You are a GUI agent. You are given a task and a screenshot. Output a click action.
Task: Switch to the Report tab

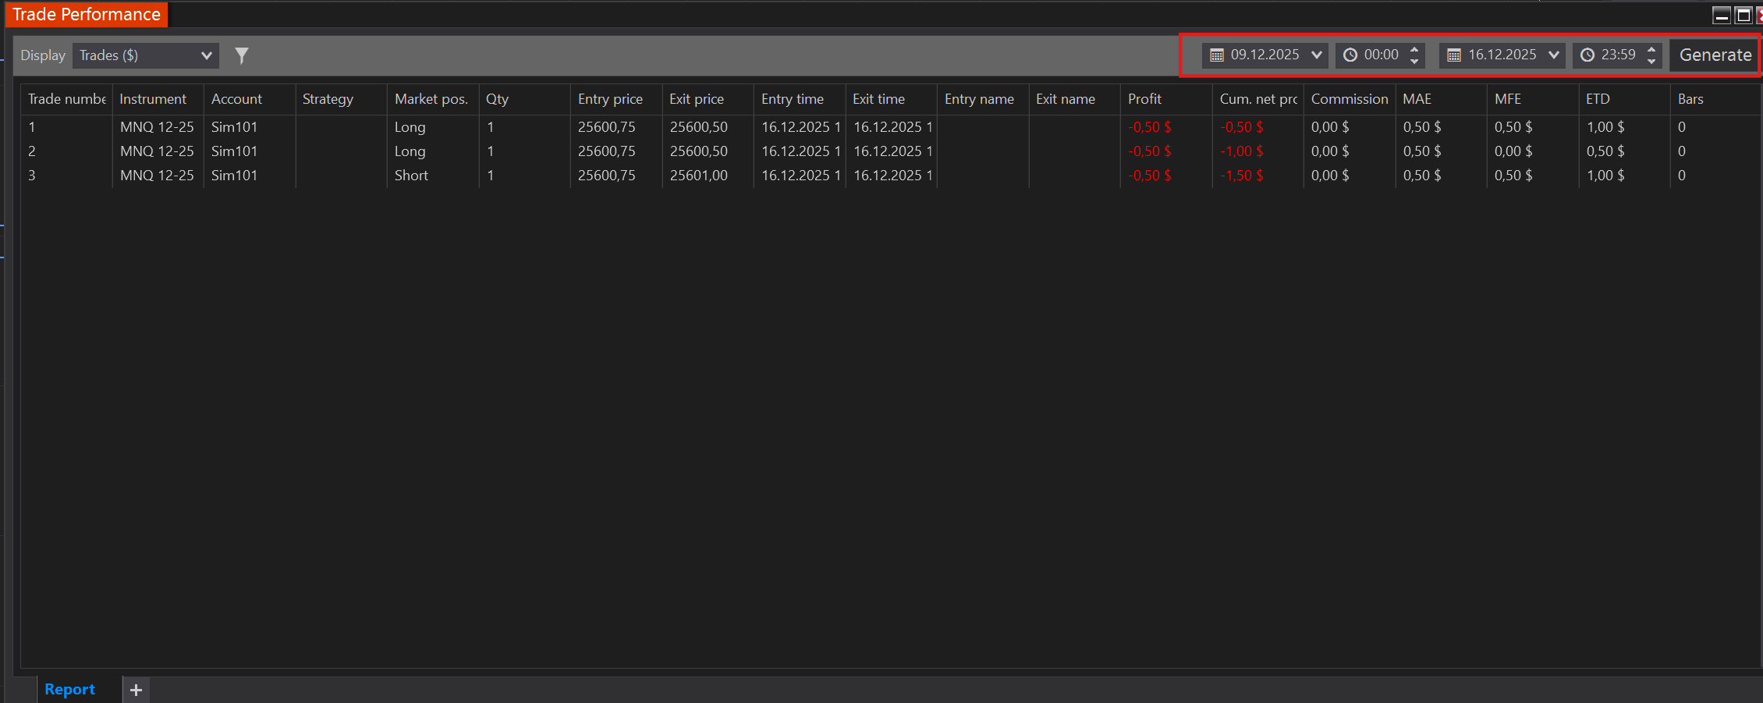pyautogui.click(x=69, y=690)
